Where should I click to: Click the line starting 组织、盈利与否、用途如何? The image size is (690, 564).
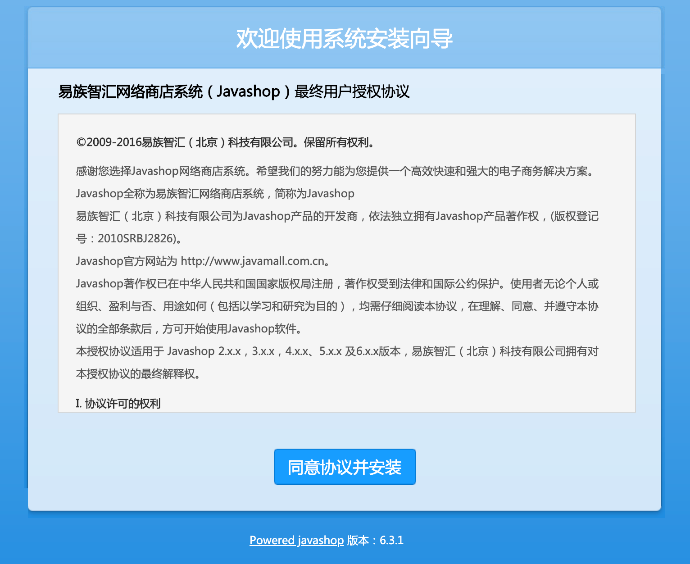tap(337, 306)
